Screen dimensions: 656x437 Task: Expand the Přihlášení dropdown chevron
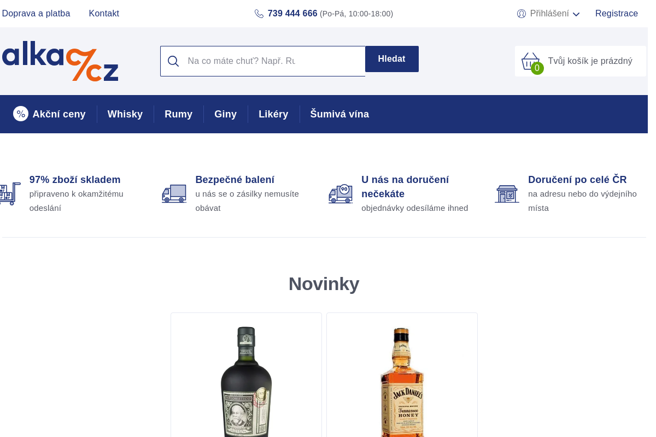tap(576, 14)
